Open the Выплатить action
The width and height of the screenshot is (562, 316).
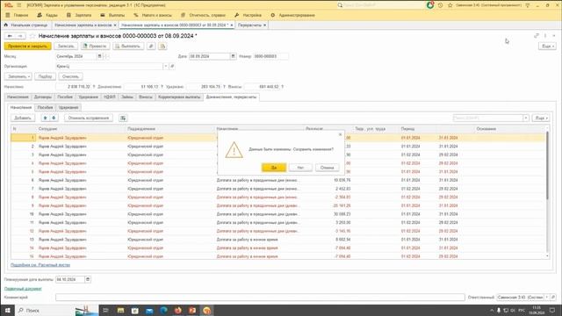click(128, 47)
